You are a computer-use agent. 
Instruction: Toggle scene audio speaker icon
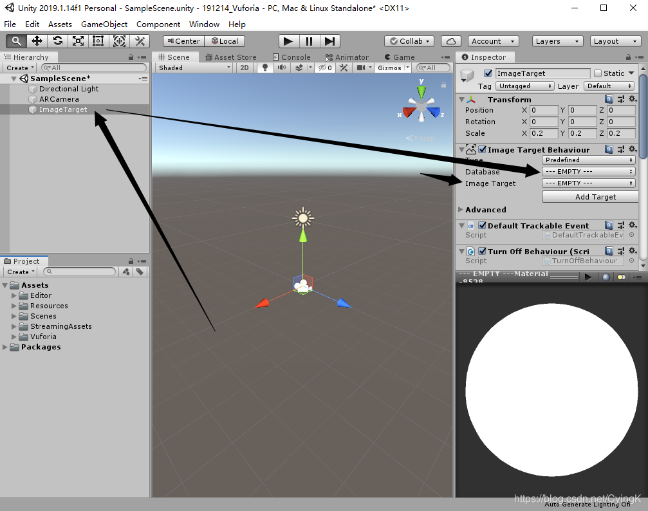pyautogui.click(x=281, y=68)
